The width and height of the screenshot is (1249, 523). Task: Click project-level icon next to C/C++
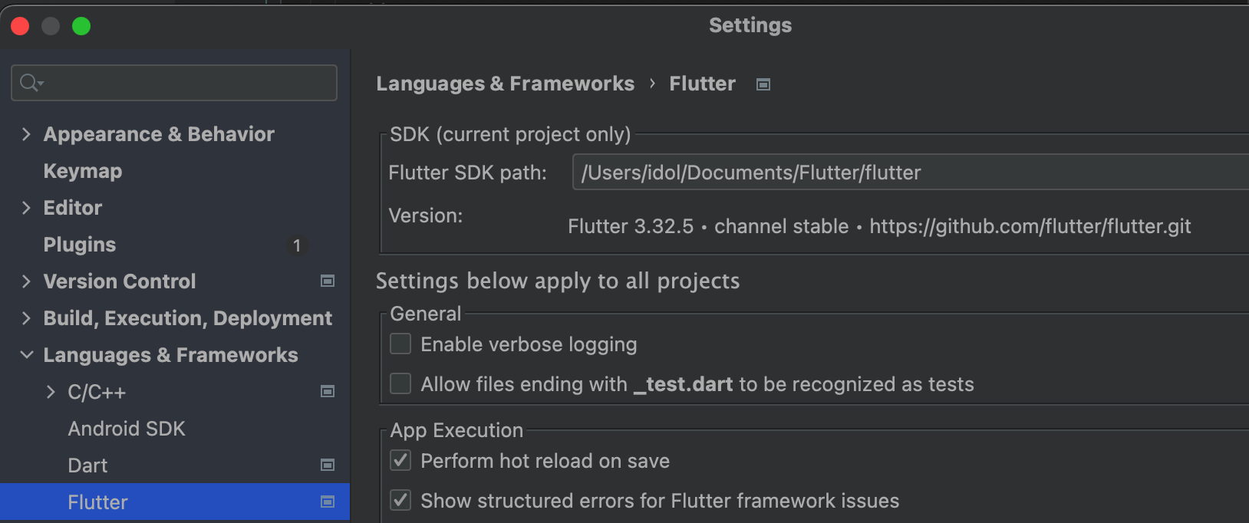328,392
